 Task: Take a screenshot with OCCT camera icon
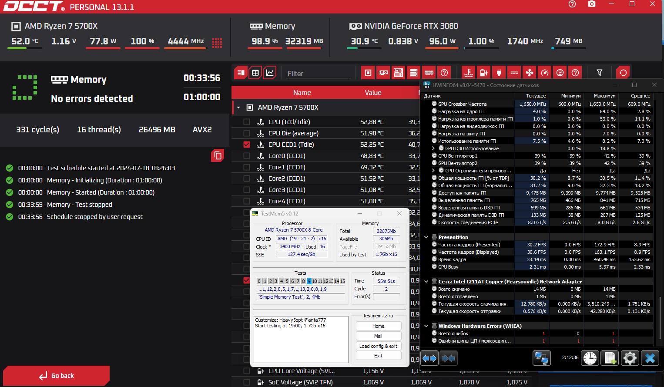coord(592,4)
